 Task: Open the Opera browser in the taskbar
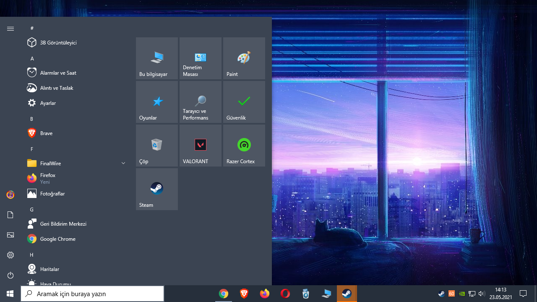point(285,294)
